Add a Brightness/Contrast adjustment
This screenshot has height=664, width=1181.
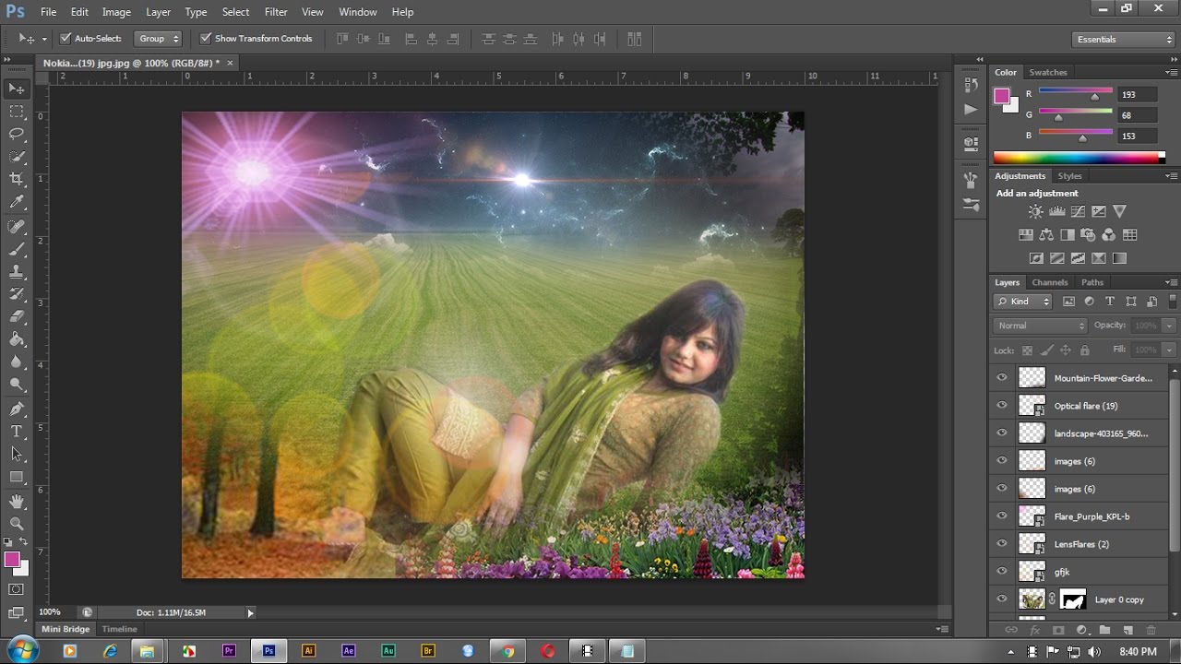[x=1036, y=212]
